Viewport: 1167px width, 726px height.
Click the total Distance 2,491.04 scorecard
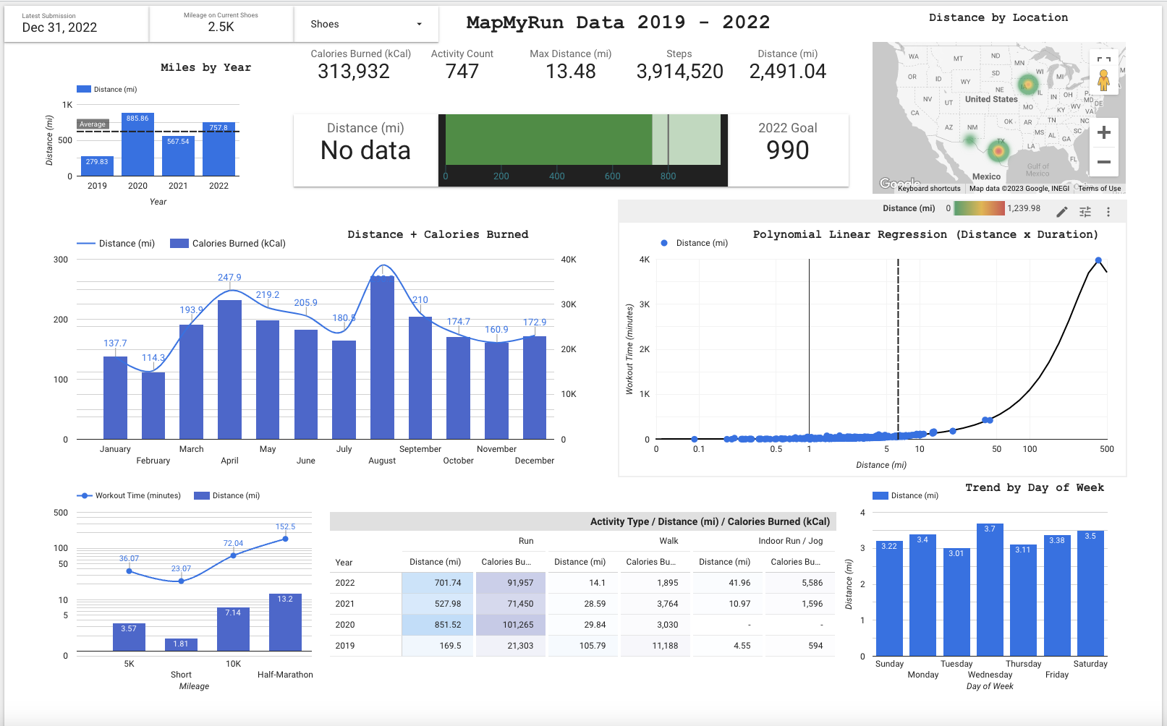tap(788, 66)
